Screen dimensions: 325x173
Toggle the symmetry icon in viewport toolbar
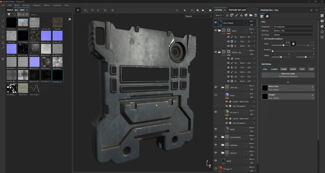coord(92,10)
